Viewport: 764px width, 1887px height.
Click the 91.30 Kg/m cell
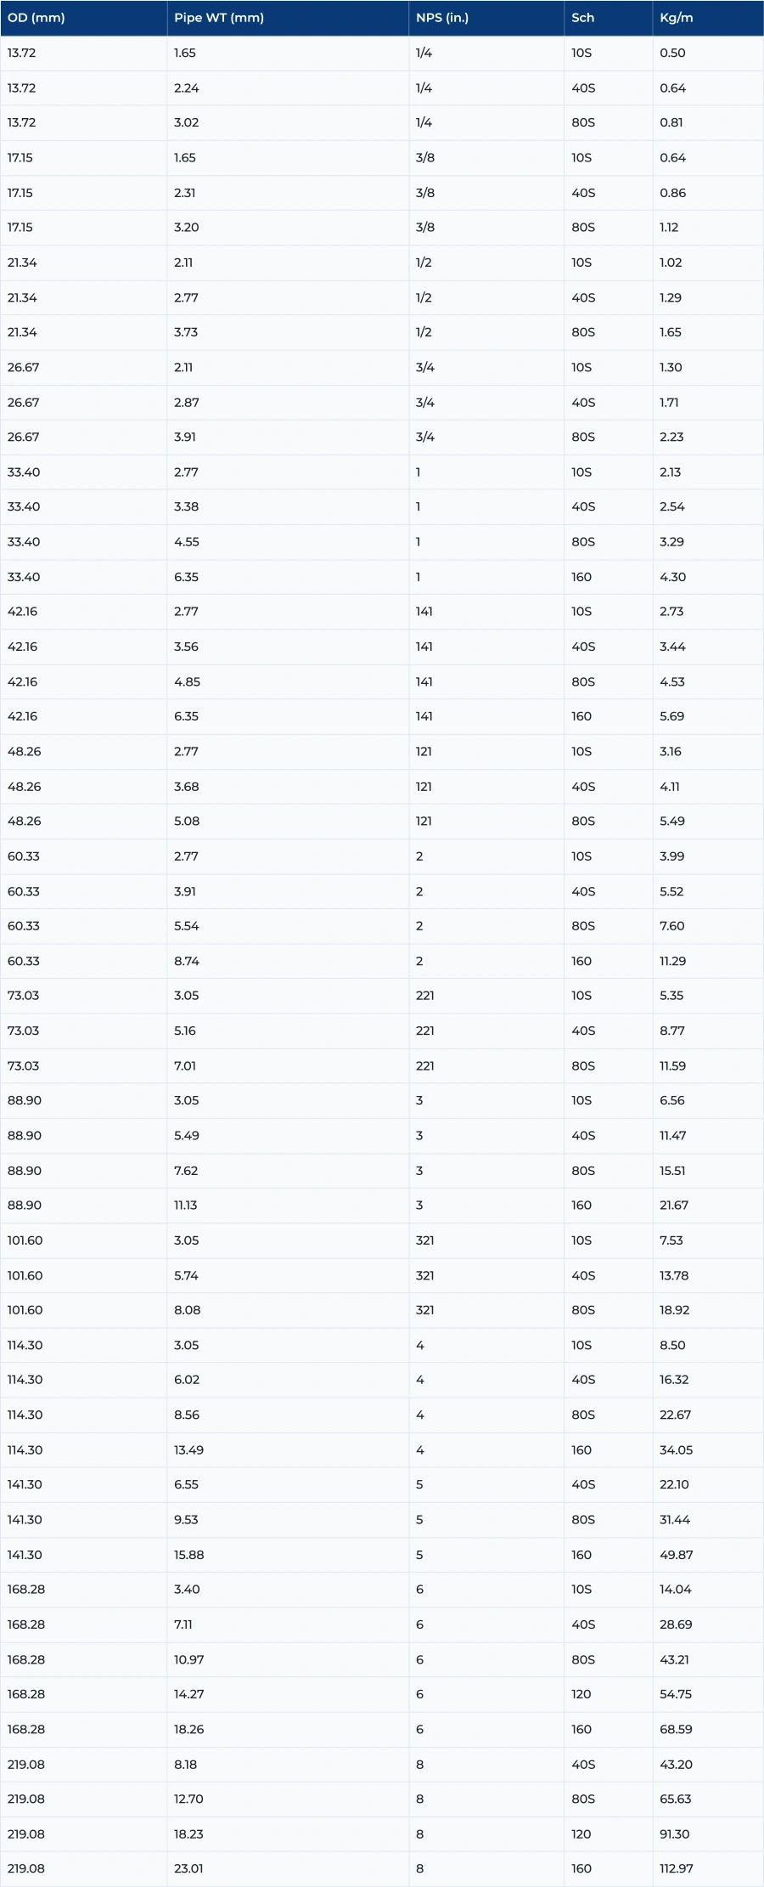click(675, 1833)
